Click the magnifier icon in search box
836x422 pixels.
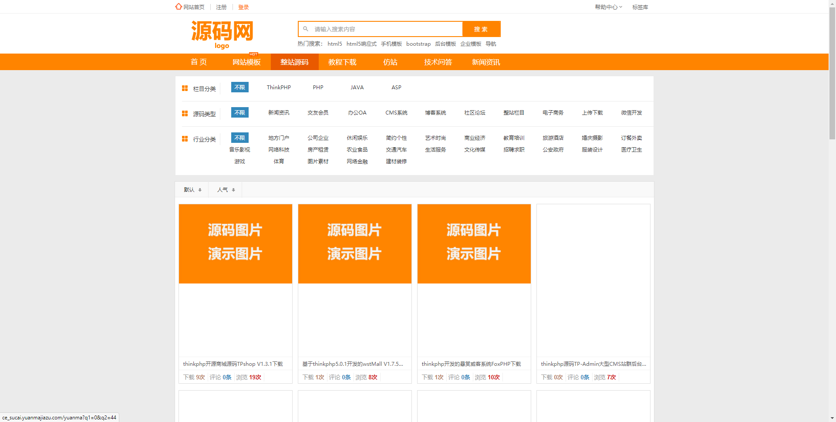pos(306,29)
